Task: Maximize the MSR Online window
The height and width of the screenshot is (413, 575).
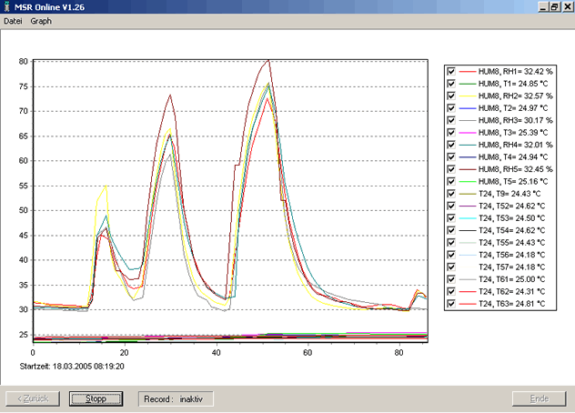Action: coord(555,6)
